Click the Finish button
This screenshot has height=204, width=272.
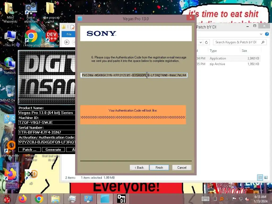point(159,168)
